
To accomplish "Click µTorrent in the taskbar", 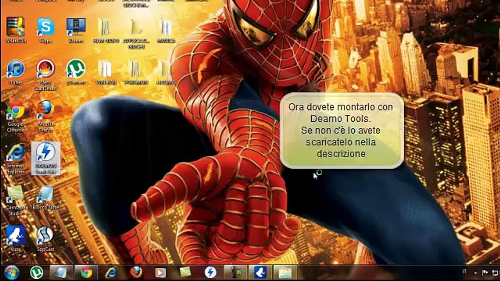I will pyautogui.click(x=37, y=272).
